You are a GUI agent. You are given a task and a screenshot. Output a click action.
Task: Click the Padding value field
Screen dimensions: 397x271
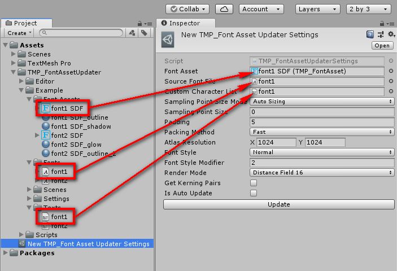[322, 122]
